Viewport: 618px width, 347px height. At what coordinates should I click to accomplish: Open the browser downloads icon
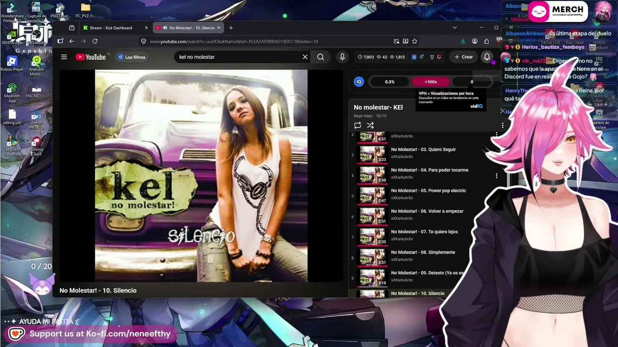click(x=463, y=41)
